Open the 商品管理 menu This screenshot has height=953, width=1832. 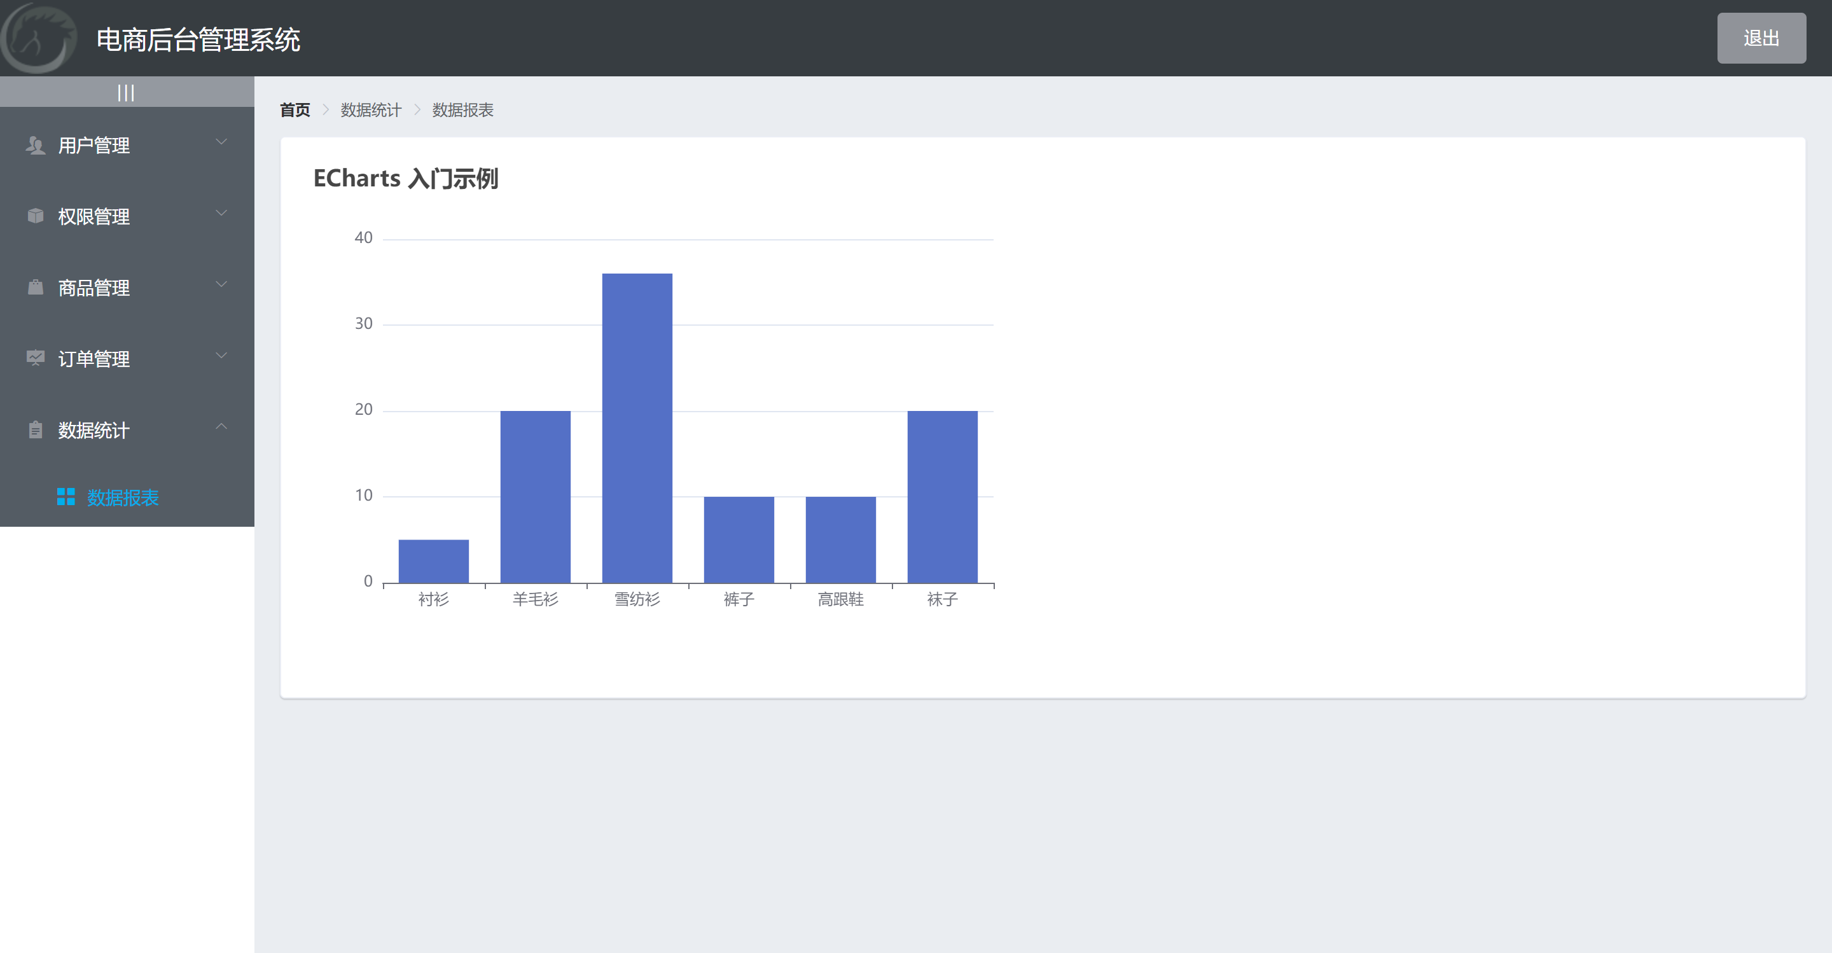coord(127,288)
